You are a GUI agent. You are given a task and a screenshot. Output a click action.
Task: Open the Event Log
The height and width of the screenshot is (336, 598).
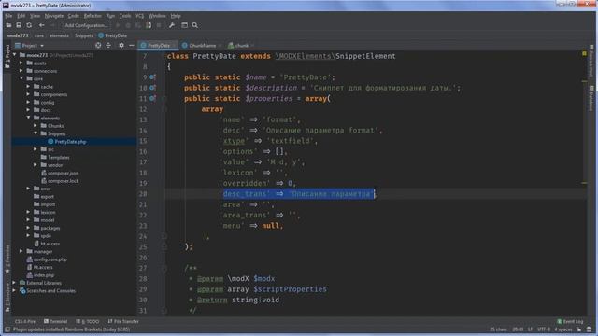tap(571, 321)
